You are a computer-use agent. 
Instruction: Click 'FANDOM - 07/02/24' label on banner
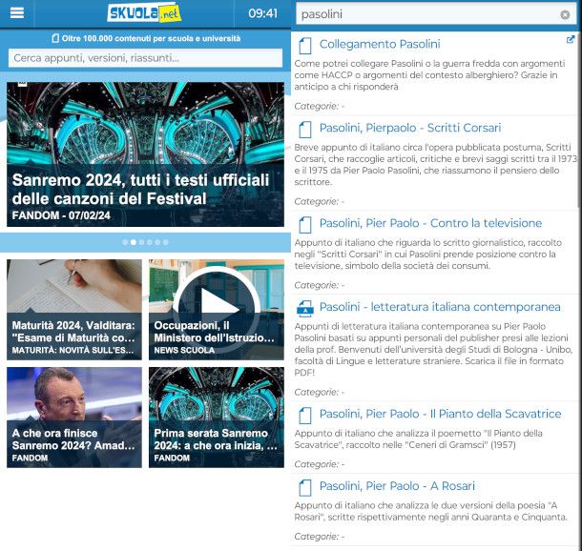click(61, 215)
